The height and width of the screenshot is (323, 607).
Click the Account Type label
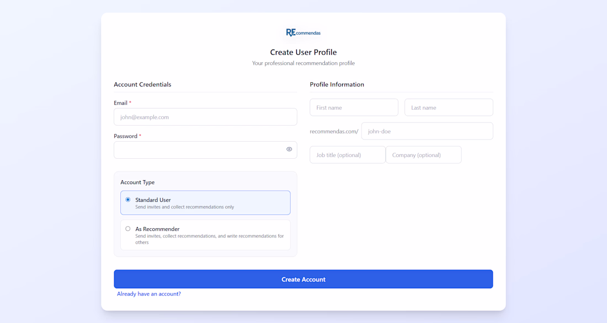click(x=137, y=182)
